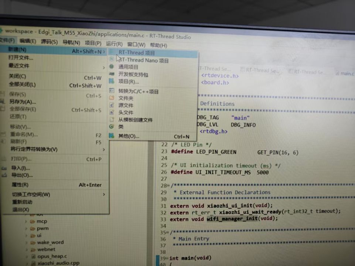The width and height of the screenshot is (355, 266).
Task: Click the 其他(O)... wizard icon
Action: click(x=112, y=136)
